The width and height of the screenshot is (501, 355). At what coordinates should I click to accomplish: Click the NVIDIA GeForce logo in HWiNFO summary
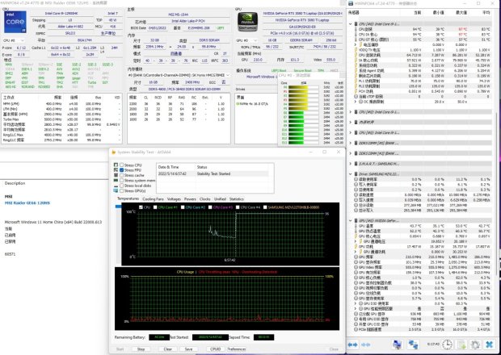click(247, 22)
